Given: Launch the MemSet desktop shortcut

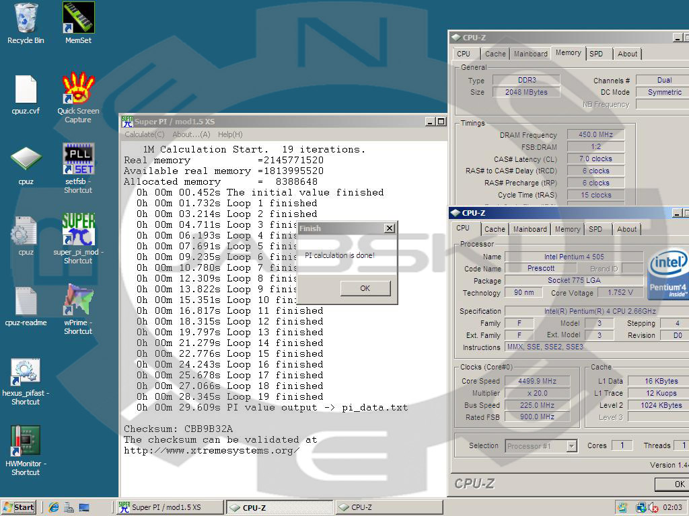Looking at the screenshot, I should pos(78,17).
